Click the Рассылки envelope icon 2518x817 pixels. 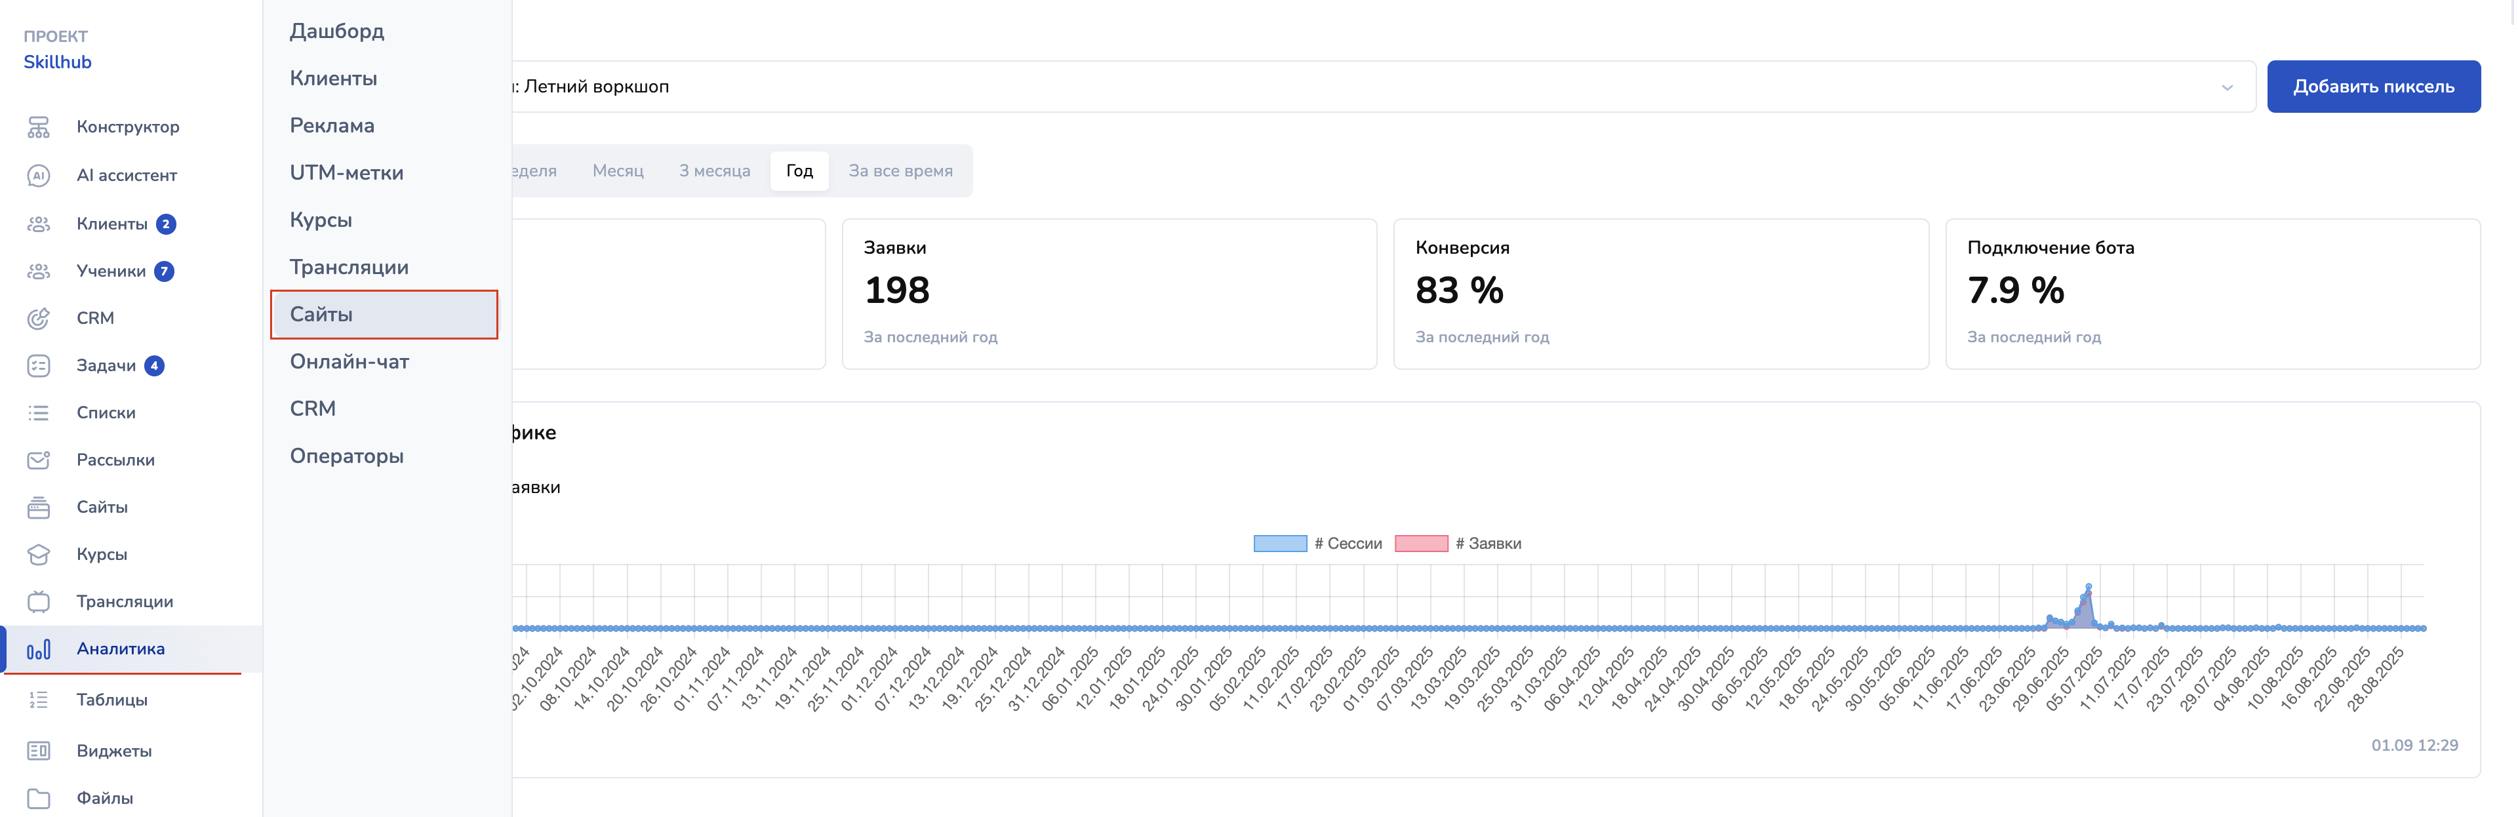tap(38, 460)
